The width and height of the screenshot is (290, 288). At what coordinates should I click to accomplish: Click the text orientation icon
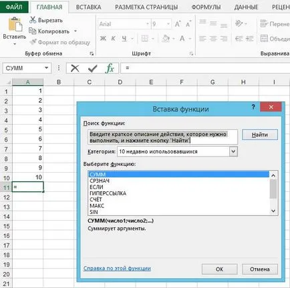[239, 23]
